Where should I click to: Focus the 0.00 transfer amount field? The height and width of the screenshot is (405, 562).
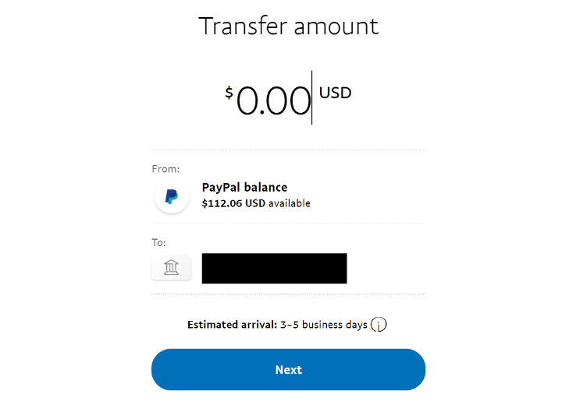[x=273, y=101]
